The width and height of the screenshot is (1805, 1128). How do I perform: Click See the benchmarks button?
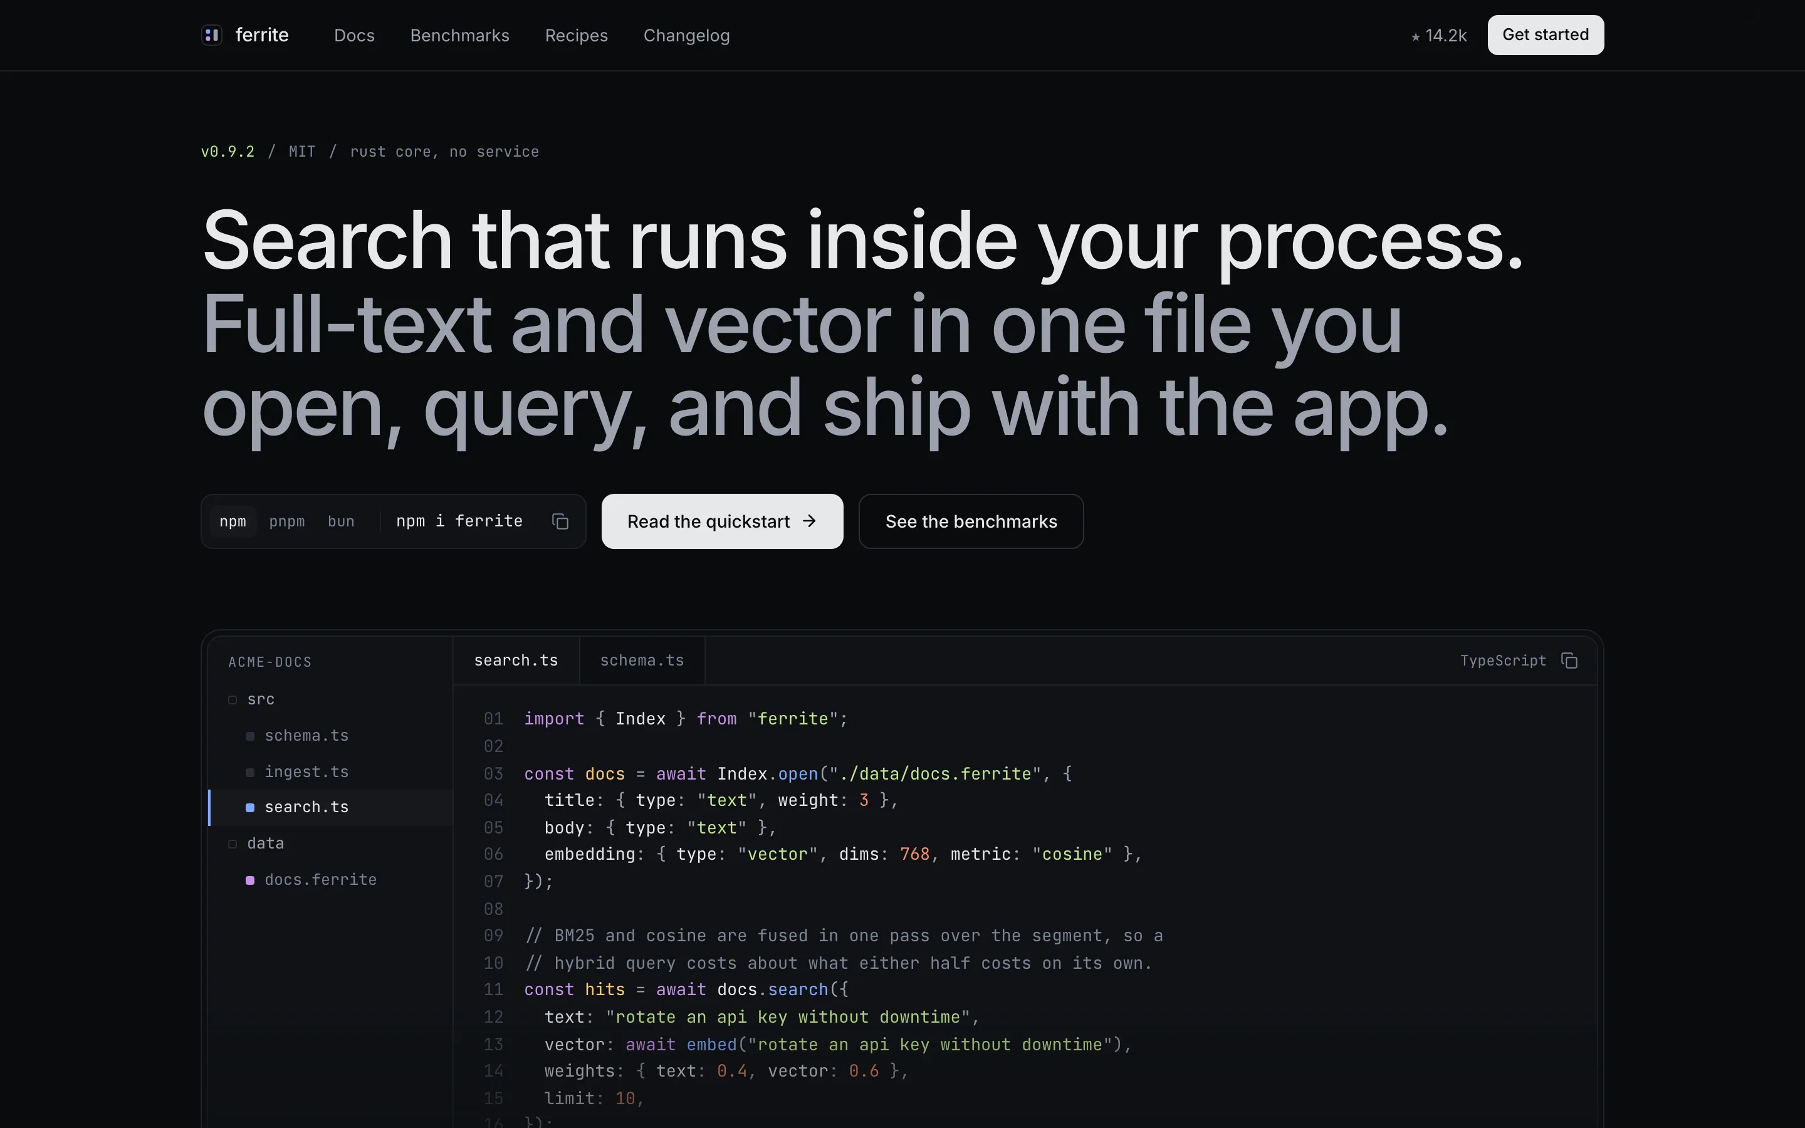click(971, 521)
